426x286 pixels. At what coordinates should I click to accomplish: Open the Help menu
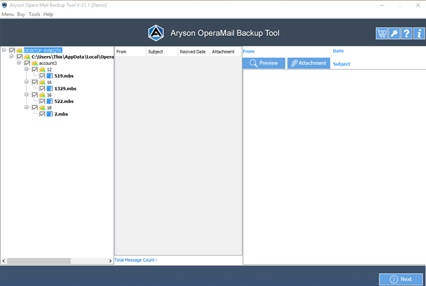click(48, 14)
